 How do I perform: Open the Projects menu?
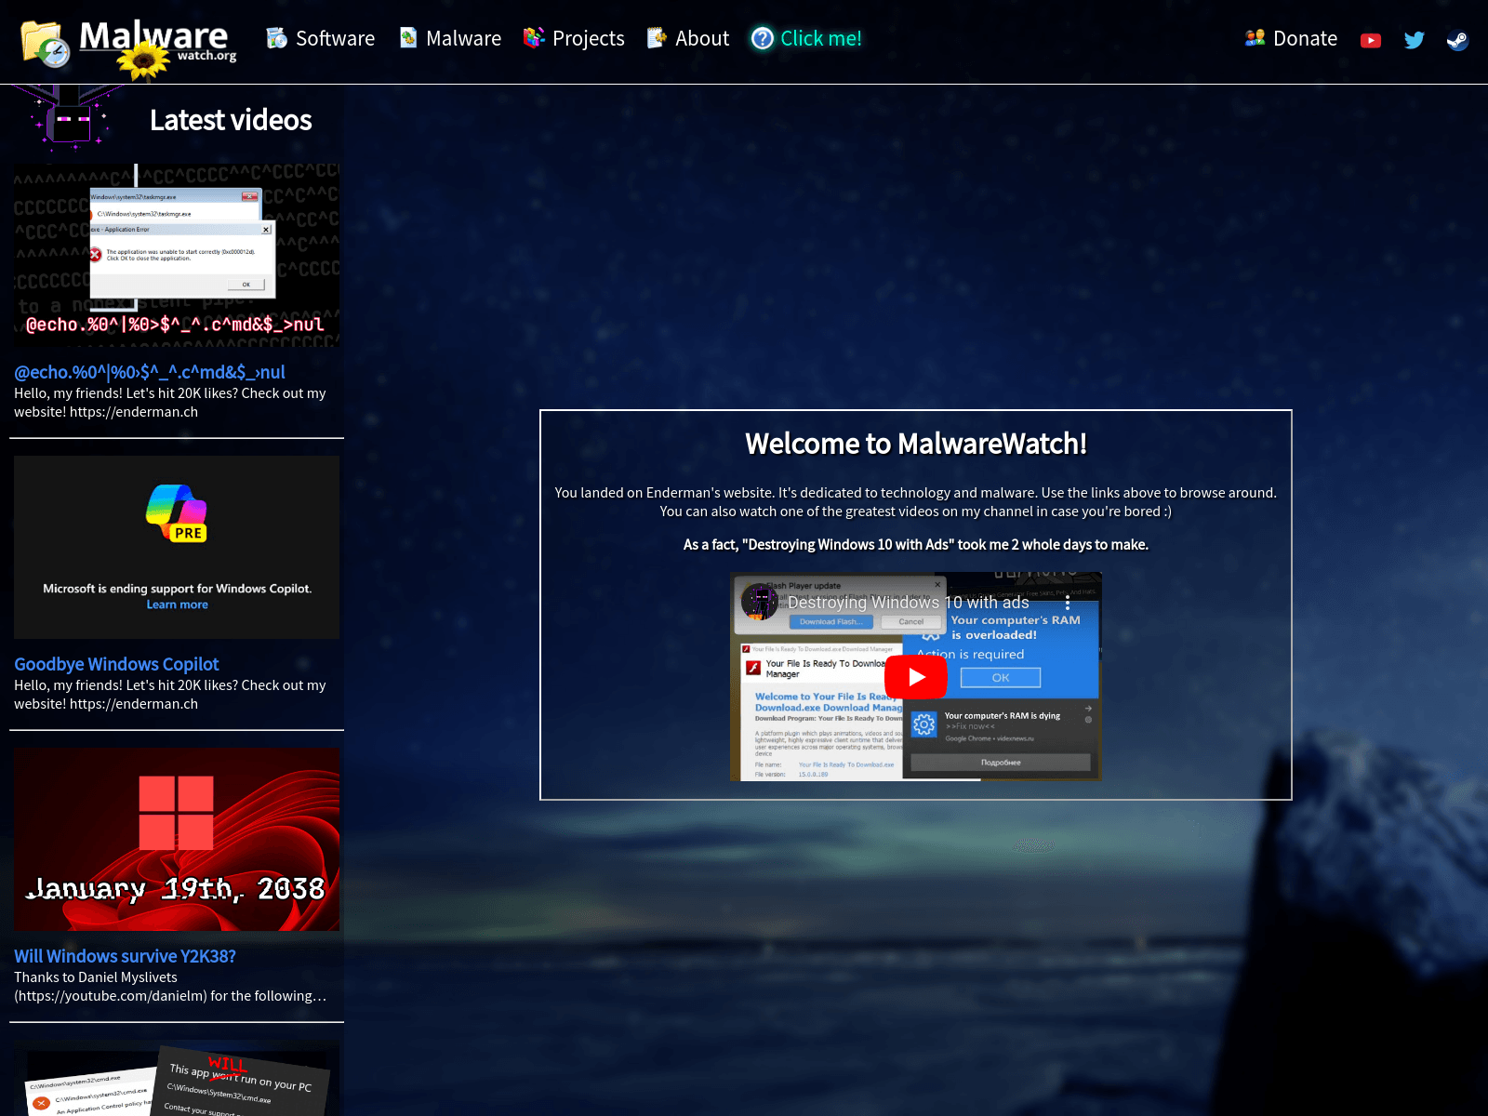[575, 38]
